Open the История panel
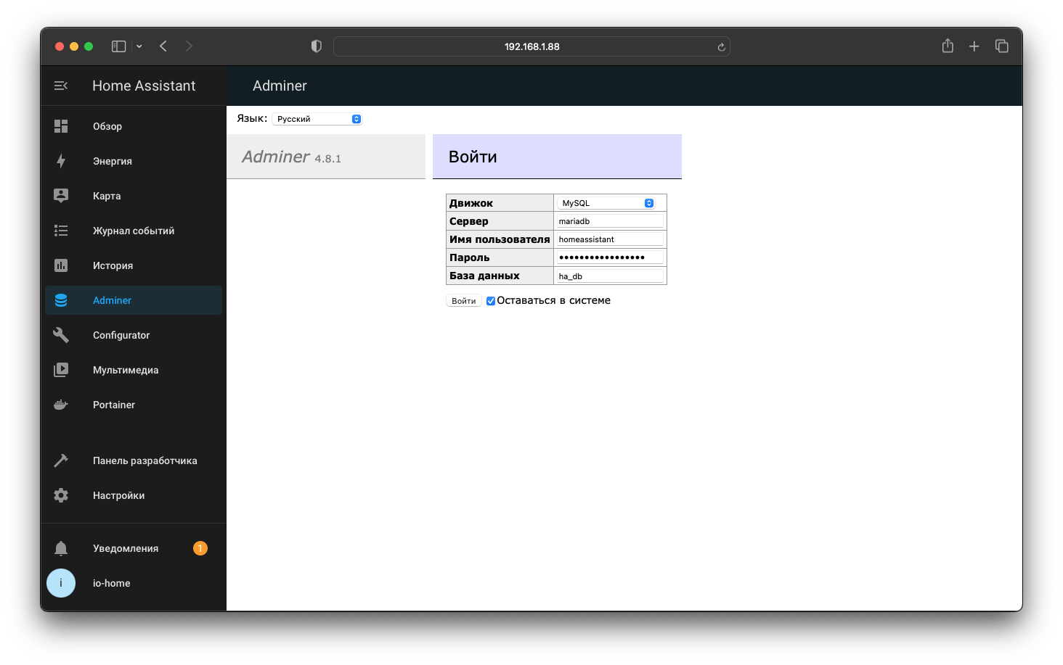The height and width of the screenshot is (665, 1063). tap(113, 265)
